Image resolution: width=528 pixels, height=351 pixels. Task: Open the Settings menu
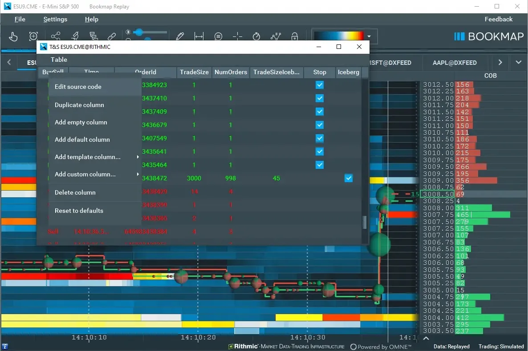(x=55, y=19)
